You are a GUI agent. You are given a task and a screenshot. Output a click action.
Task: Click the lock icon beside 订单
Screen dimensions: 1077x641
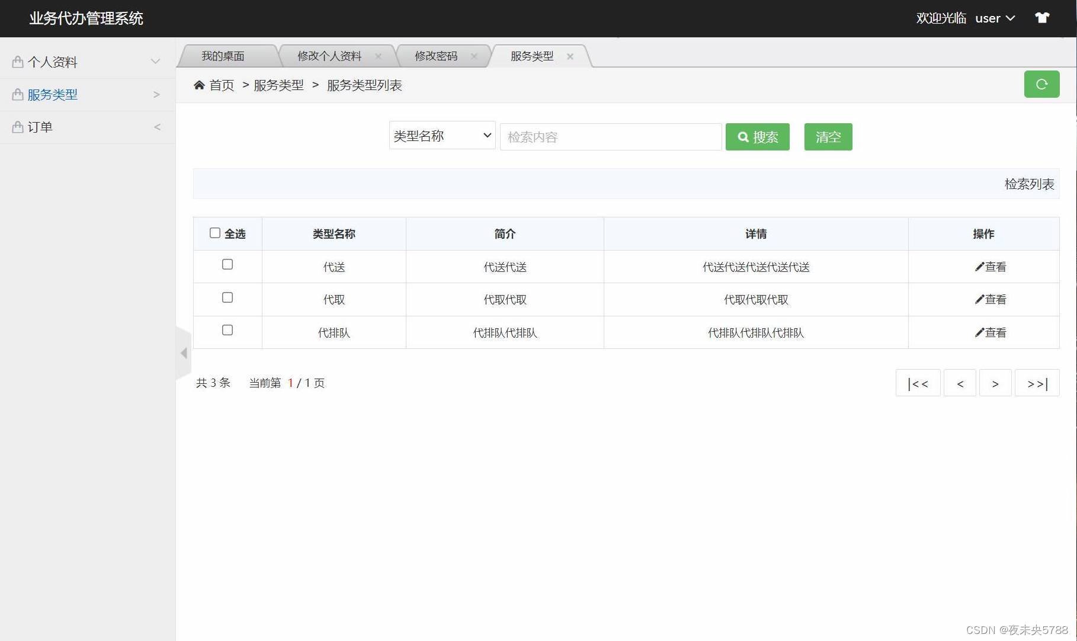point(18,127)
